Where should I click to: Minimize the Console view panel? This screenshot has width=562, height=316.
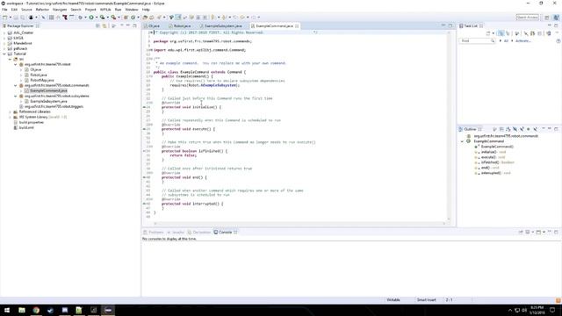point(550,232)
